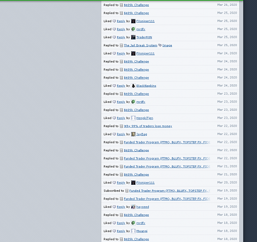The image size is (257, 242).
Task: Open the attached Image link
Action: coord(167,45)
